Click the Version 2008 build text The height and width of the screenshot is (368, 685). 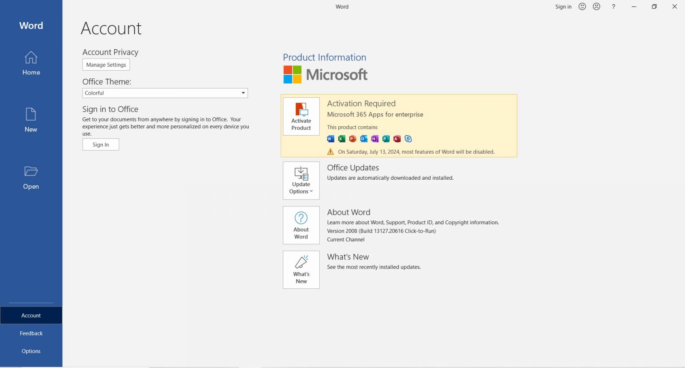(381, 231)
